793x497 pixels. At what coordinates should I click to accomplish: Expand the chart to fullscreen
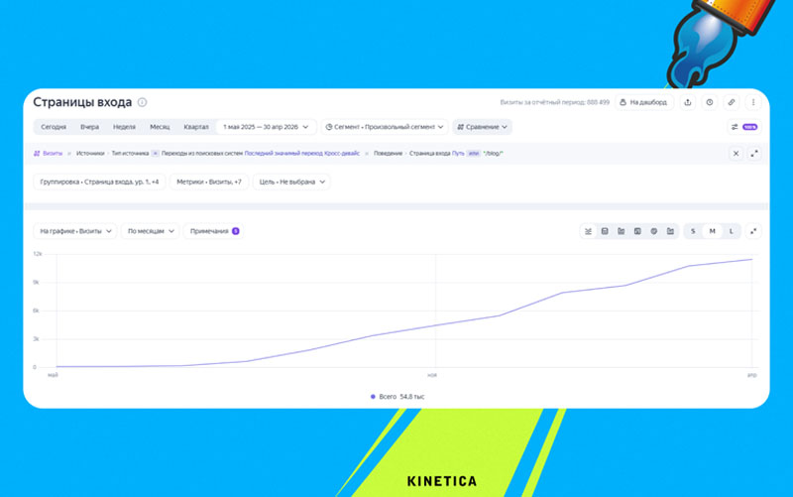[x=753, y=231]
